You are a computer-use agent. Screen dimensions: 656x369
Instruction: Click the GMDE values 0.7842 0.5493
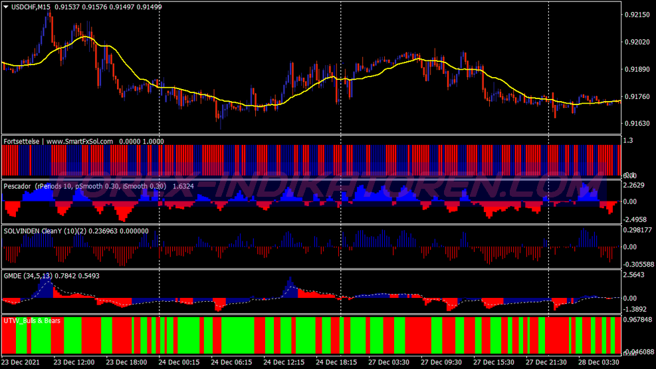click(77, 276)
